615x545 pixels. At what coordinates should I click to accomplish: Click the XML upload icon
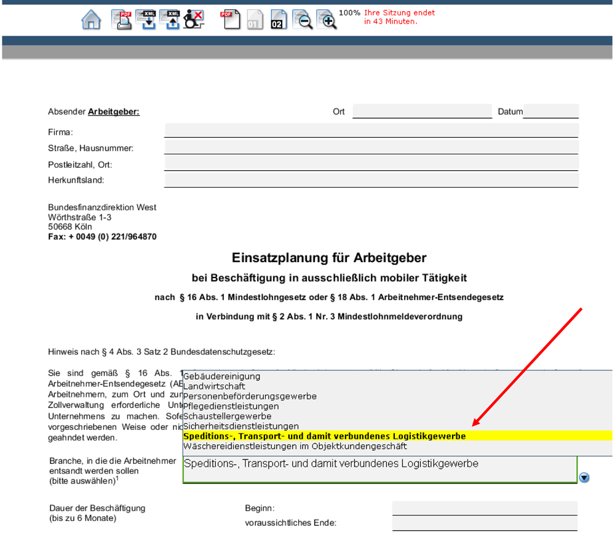pyautogui.click(x=170, y=20)
